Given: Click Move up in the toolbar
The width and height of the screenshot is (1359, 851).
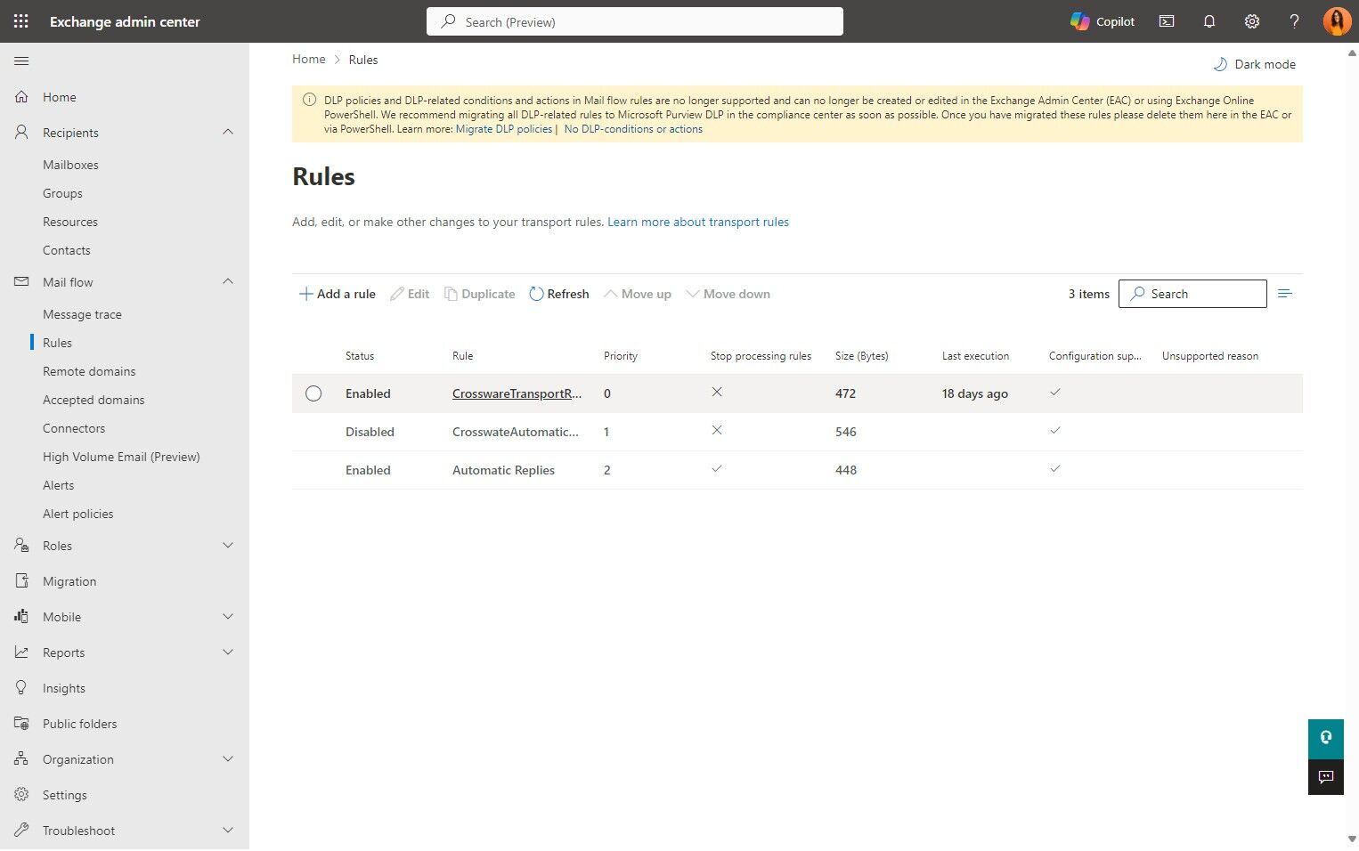Looking at the screenshot, I should 638,294.
